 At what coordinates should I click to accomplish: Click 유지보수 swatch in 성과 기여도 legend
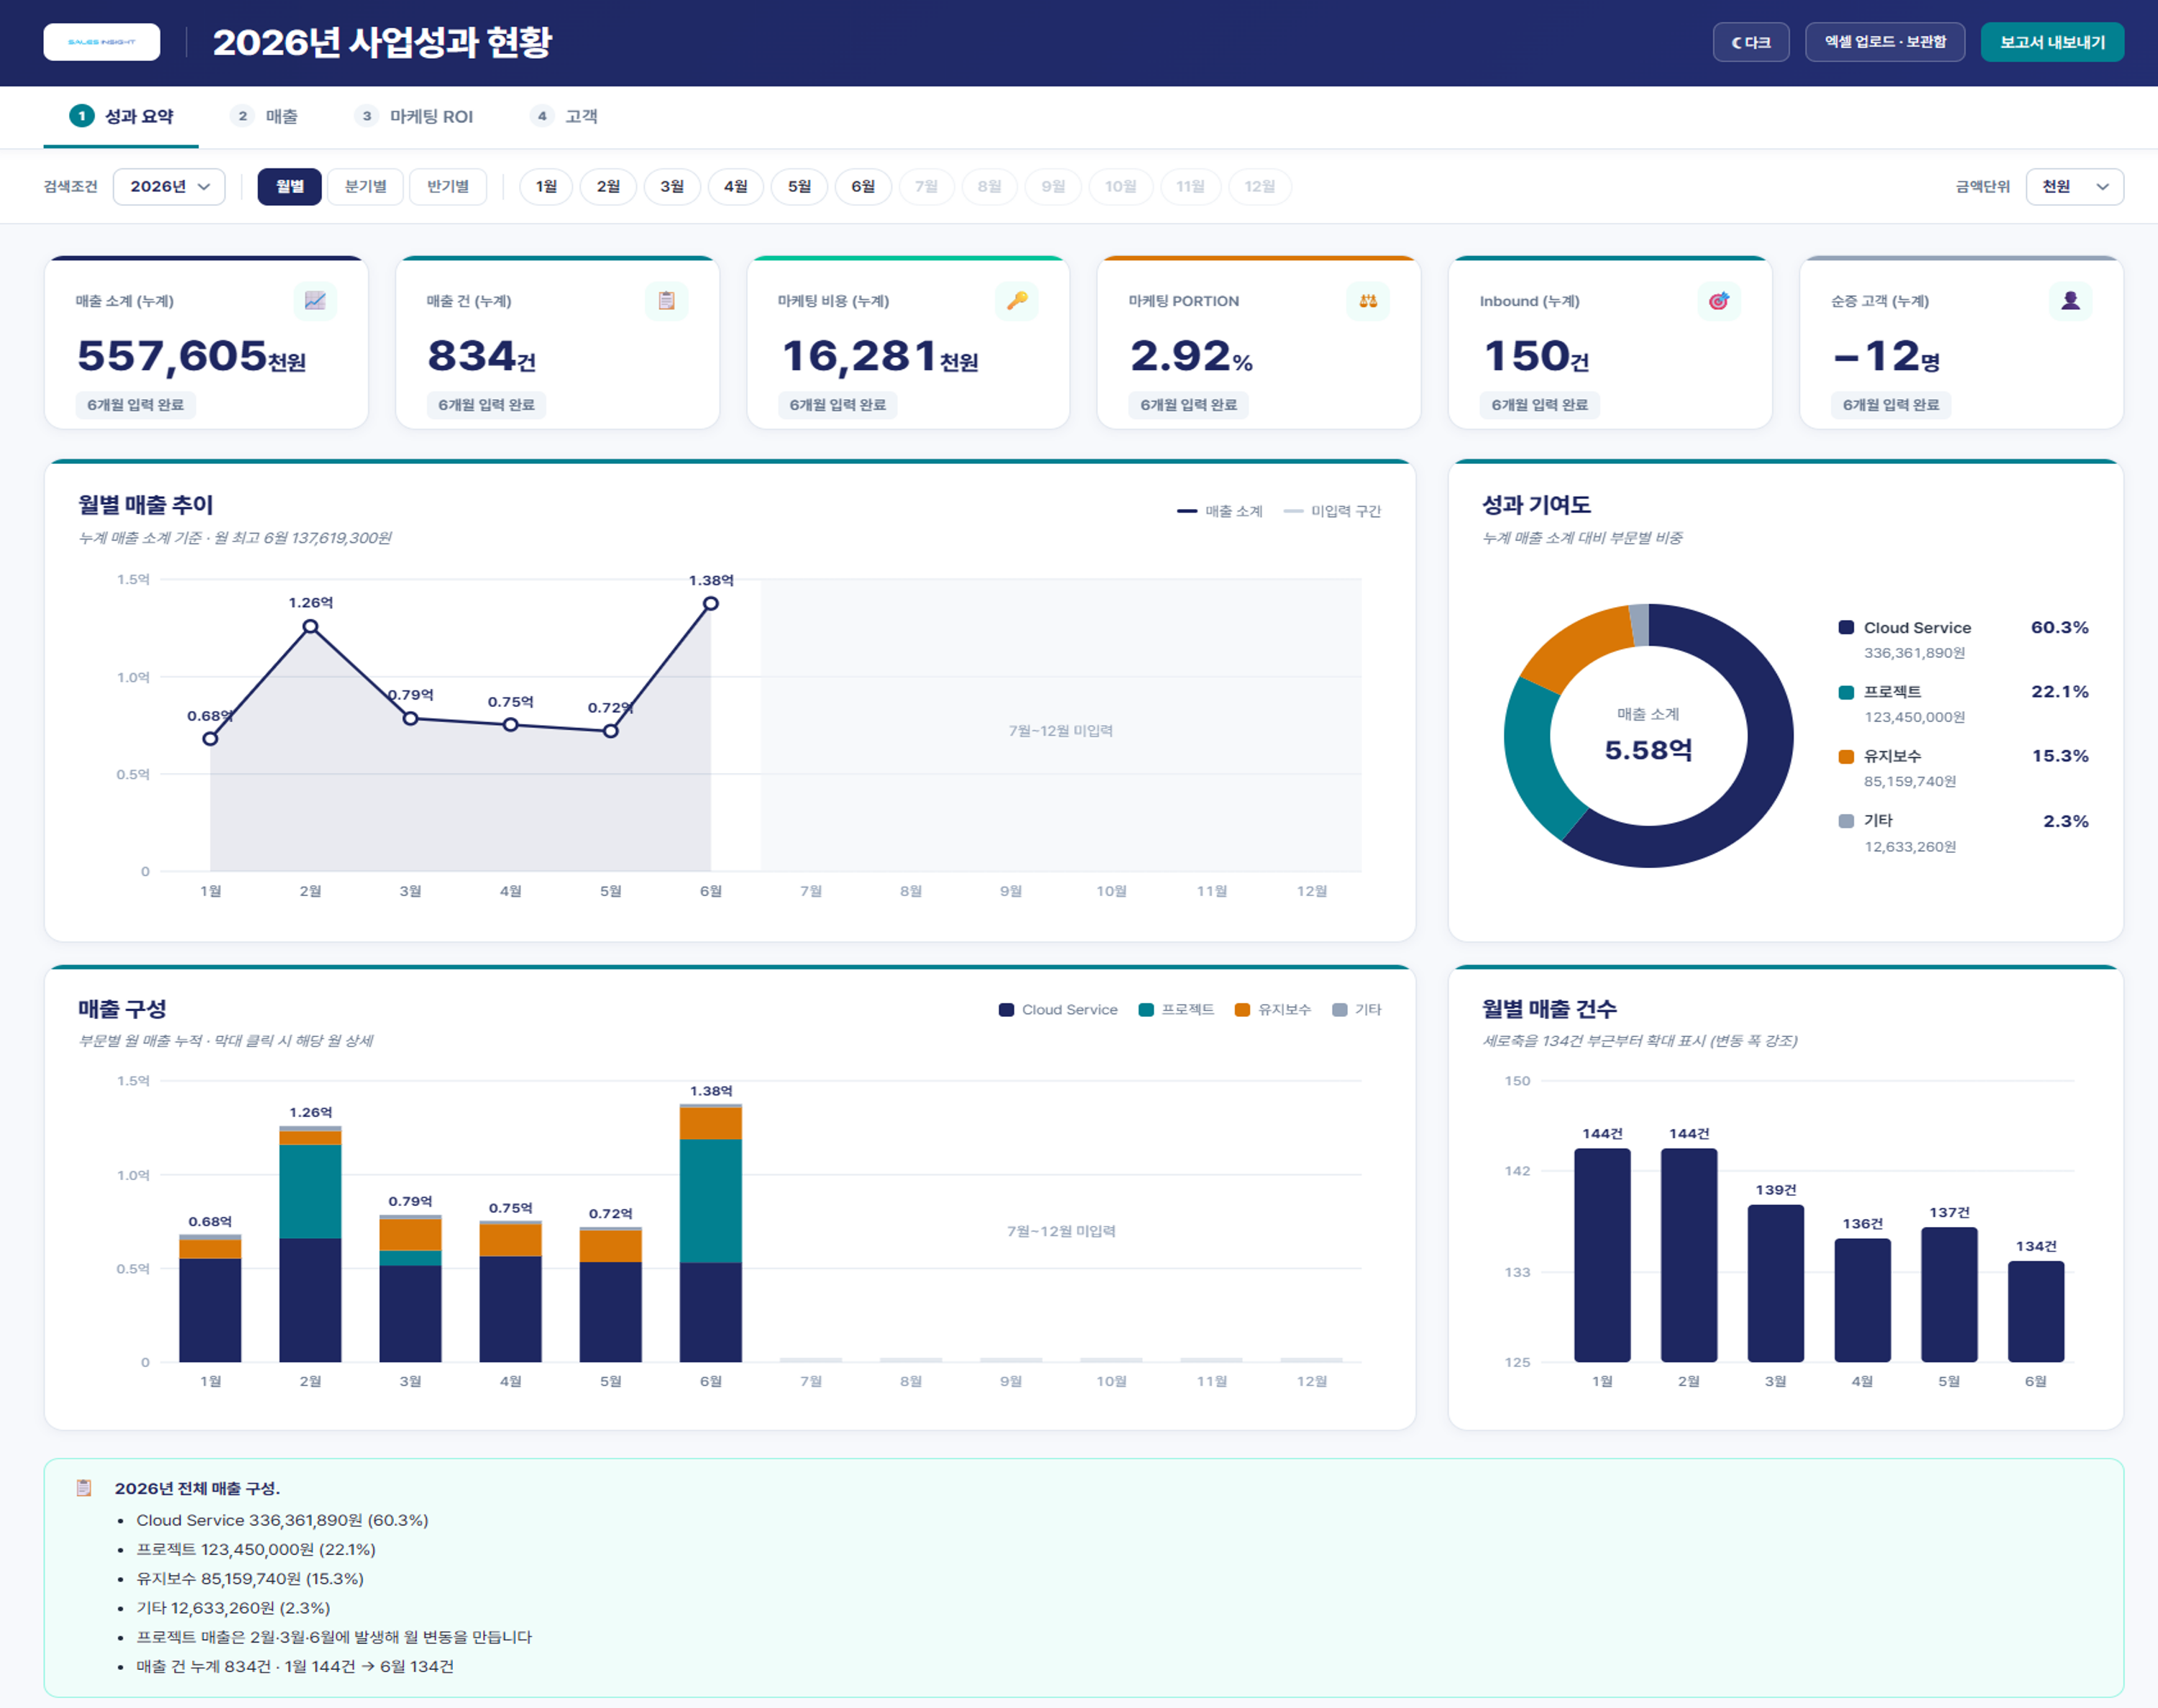(x=1846, y=756)
